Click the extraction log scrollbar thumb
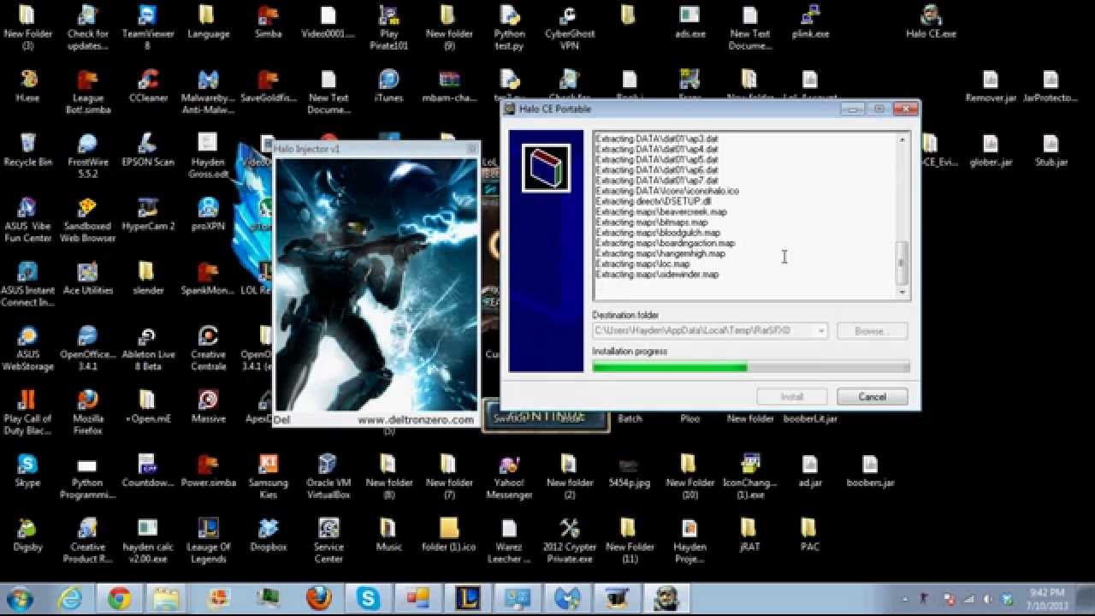 click(901, 264)
